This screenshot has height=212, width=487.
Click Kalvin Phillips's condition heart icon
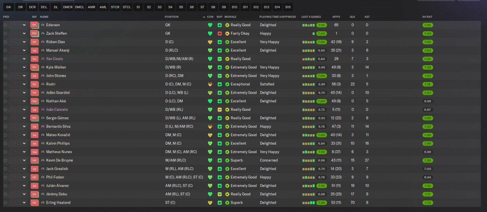[210, 143]
